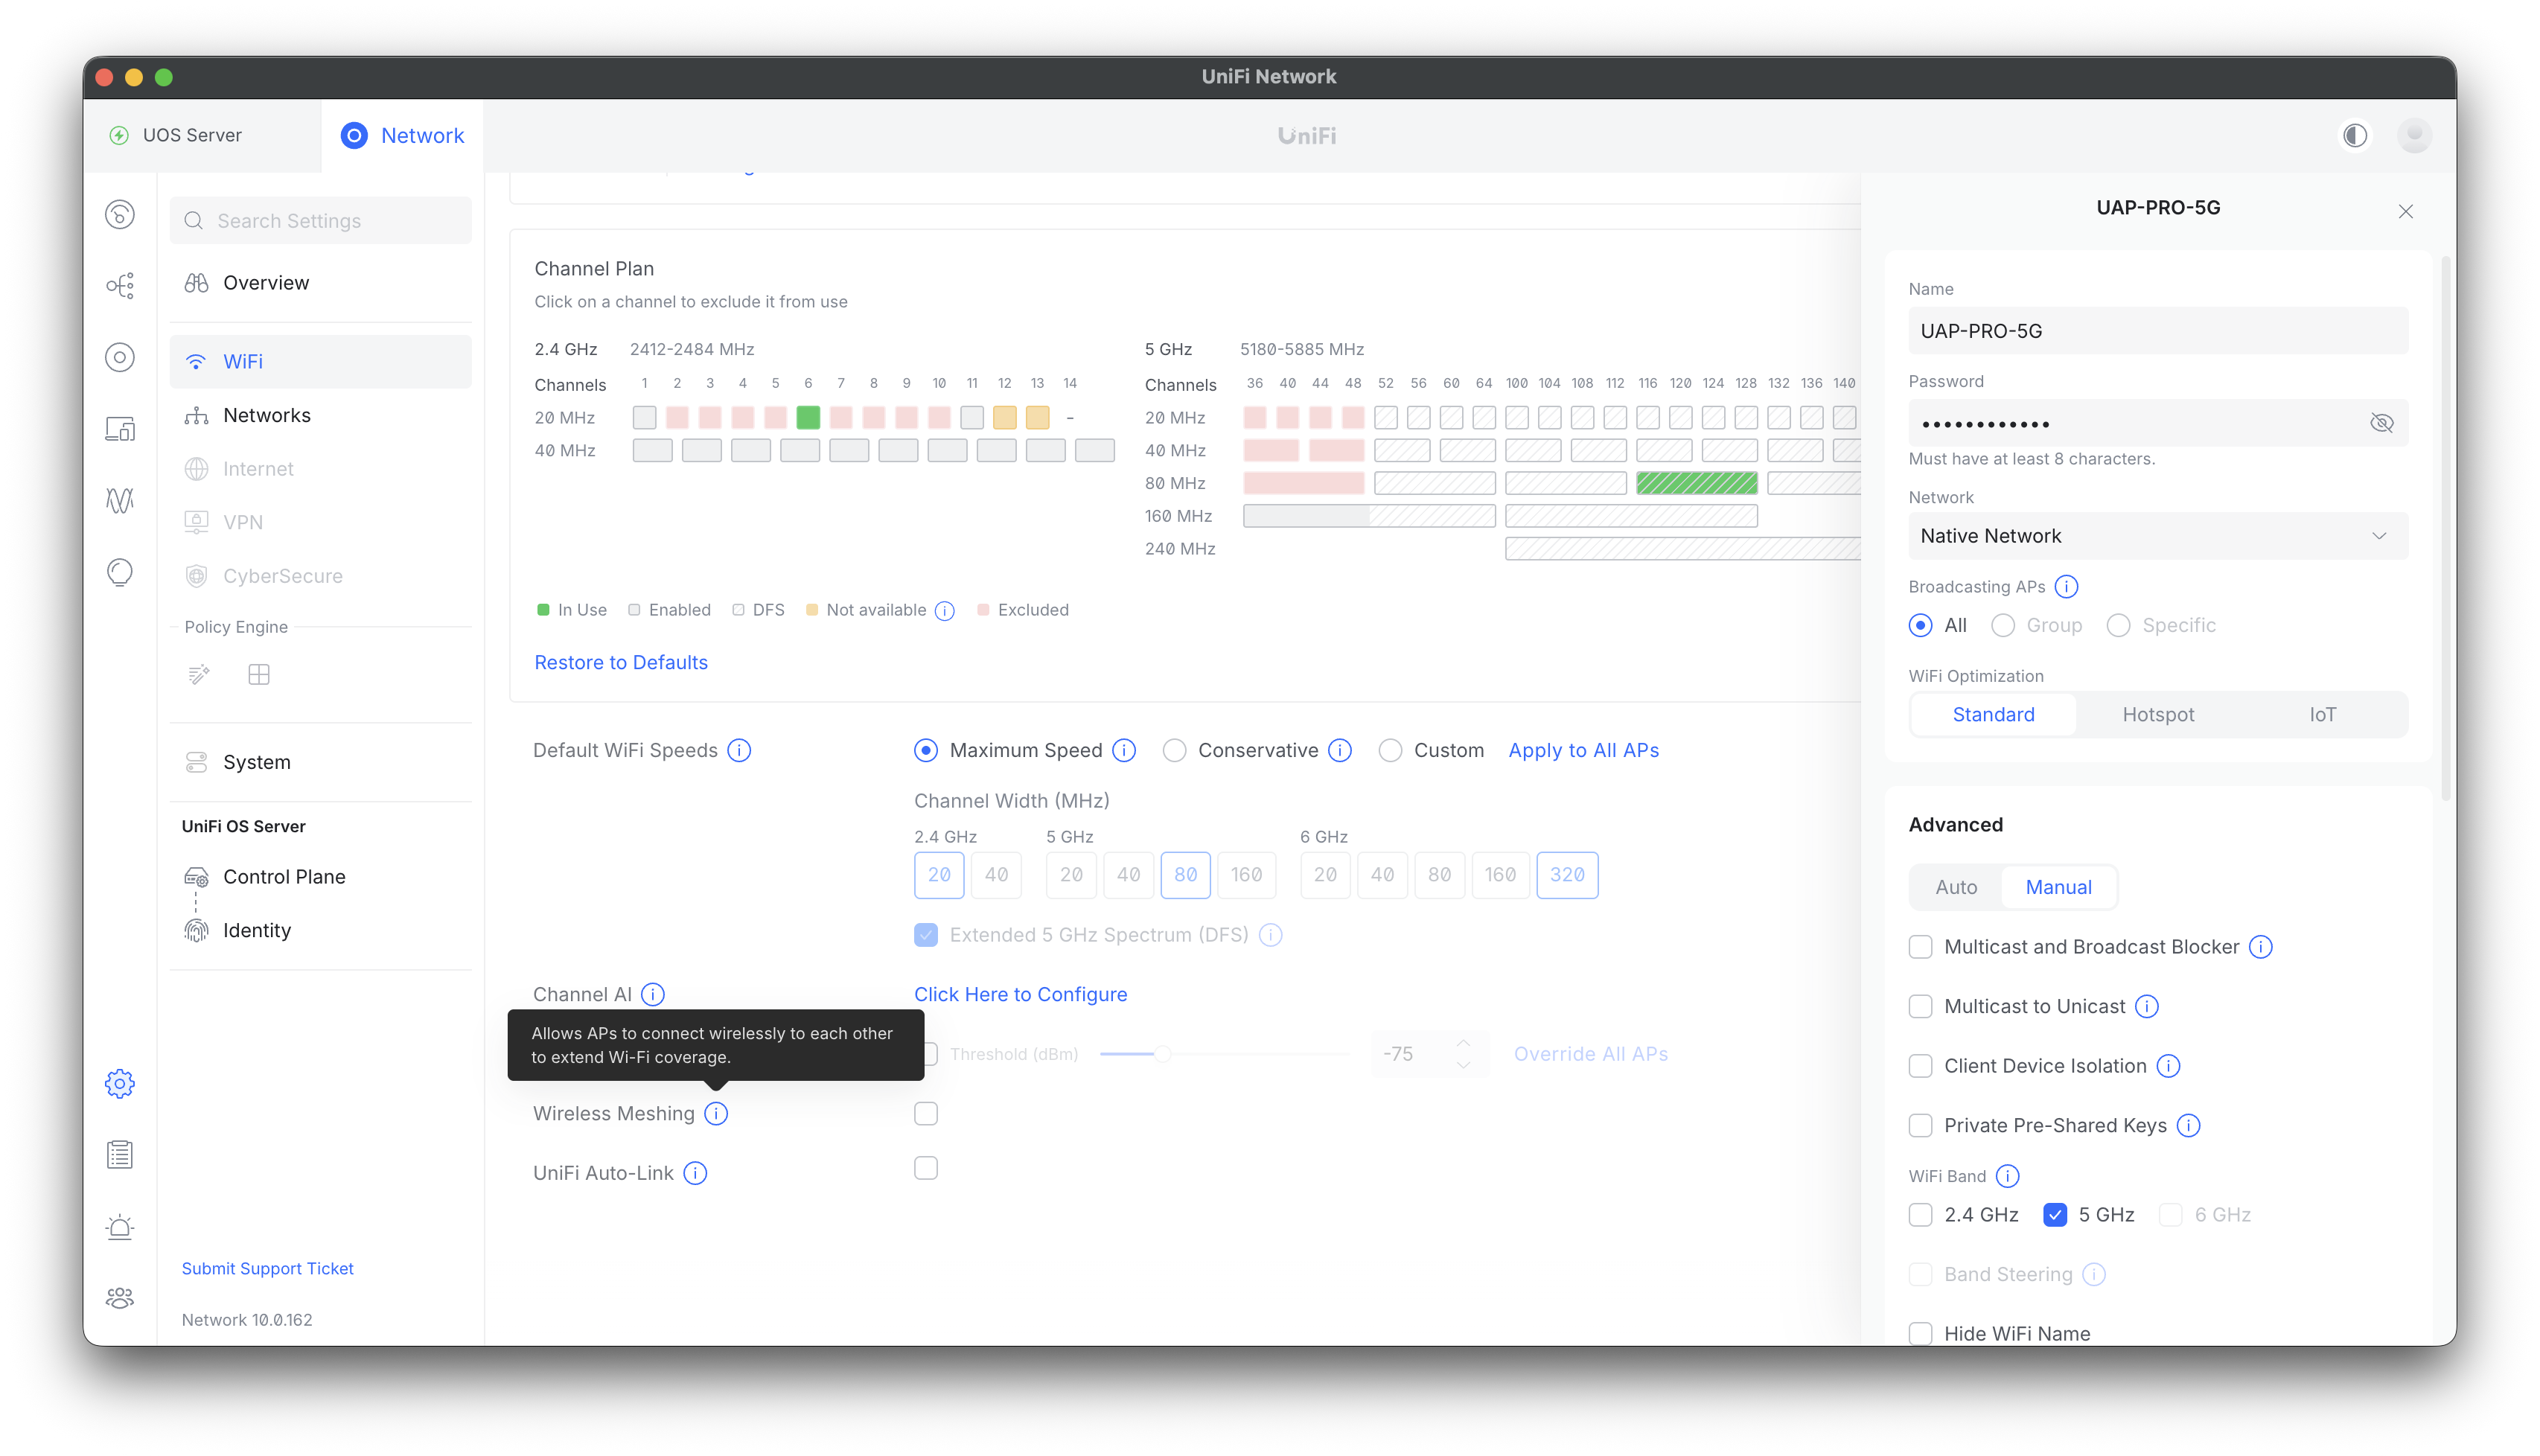The height and width of the screenshot is (1456, 2540).
Task: Open the Topology icon in left sidebar
Action: pyautogui.click(x=120, y=286)
